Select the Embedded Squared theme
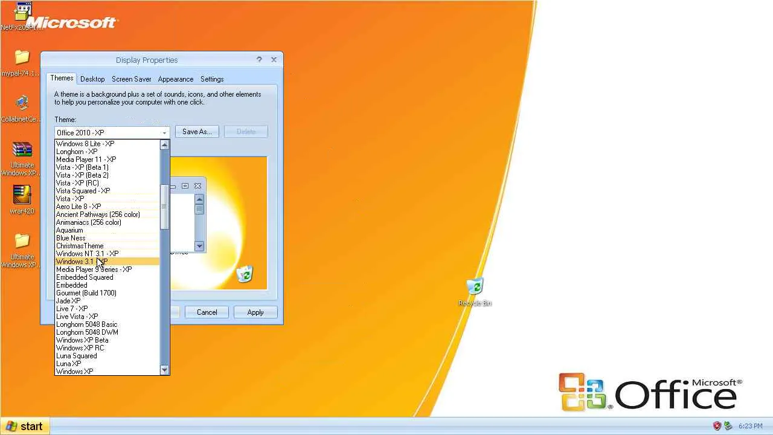773x435 pixels. click(x=107, y=277)
